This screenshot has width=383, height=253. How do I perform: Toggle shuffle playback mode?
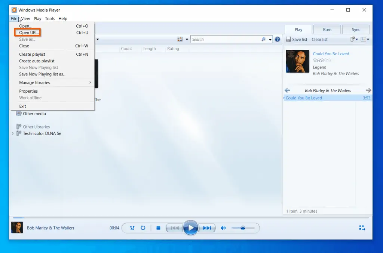point(132,228)
